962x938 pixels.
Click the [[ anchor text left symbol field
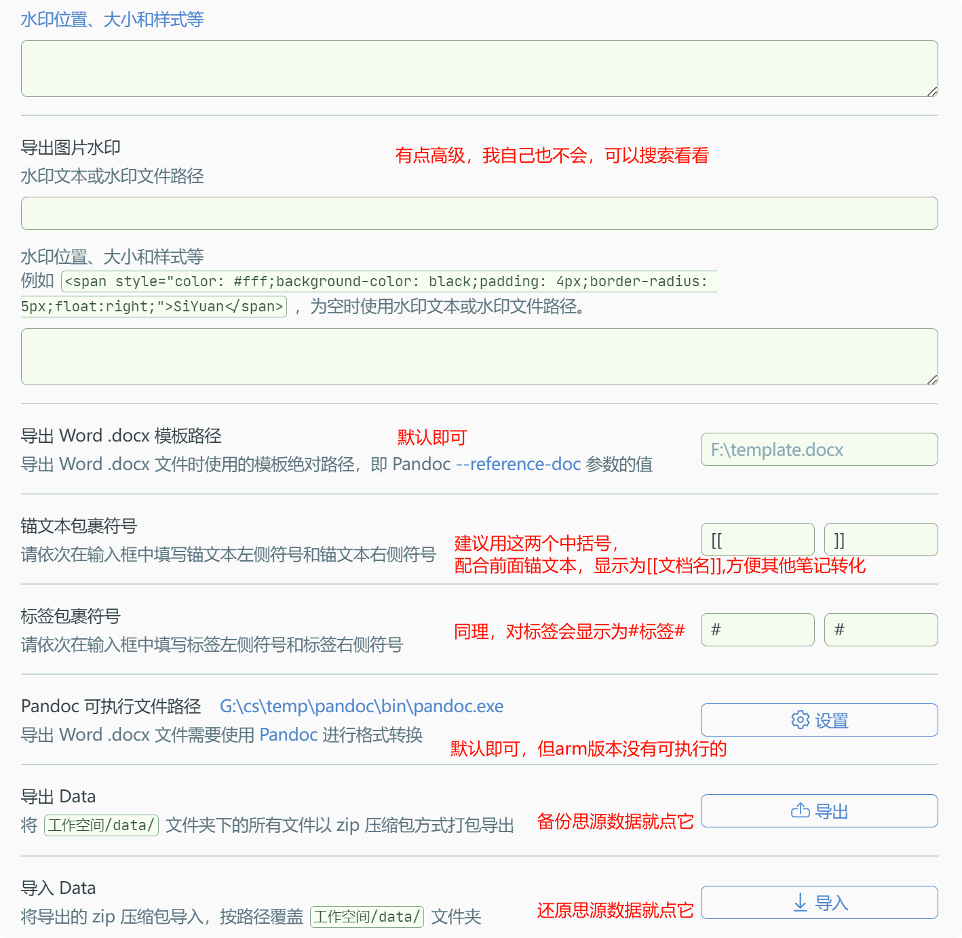tap(757, 540)
